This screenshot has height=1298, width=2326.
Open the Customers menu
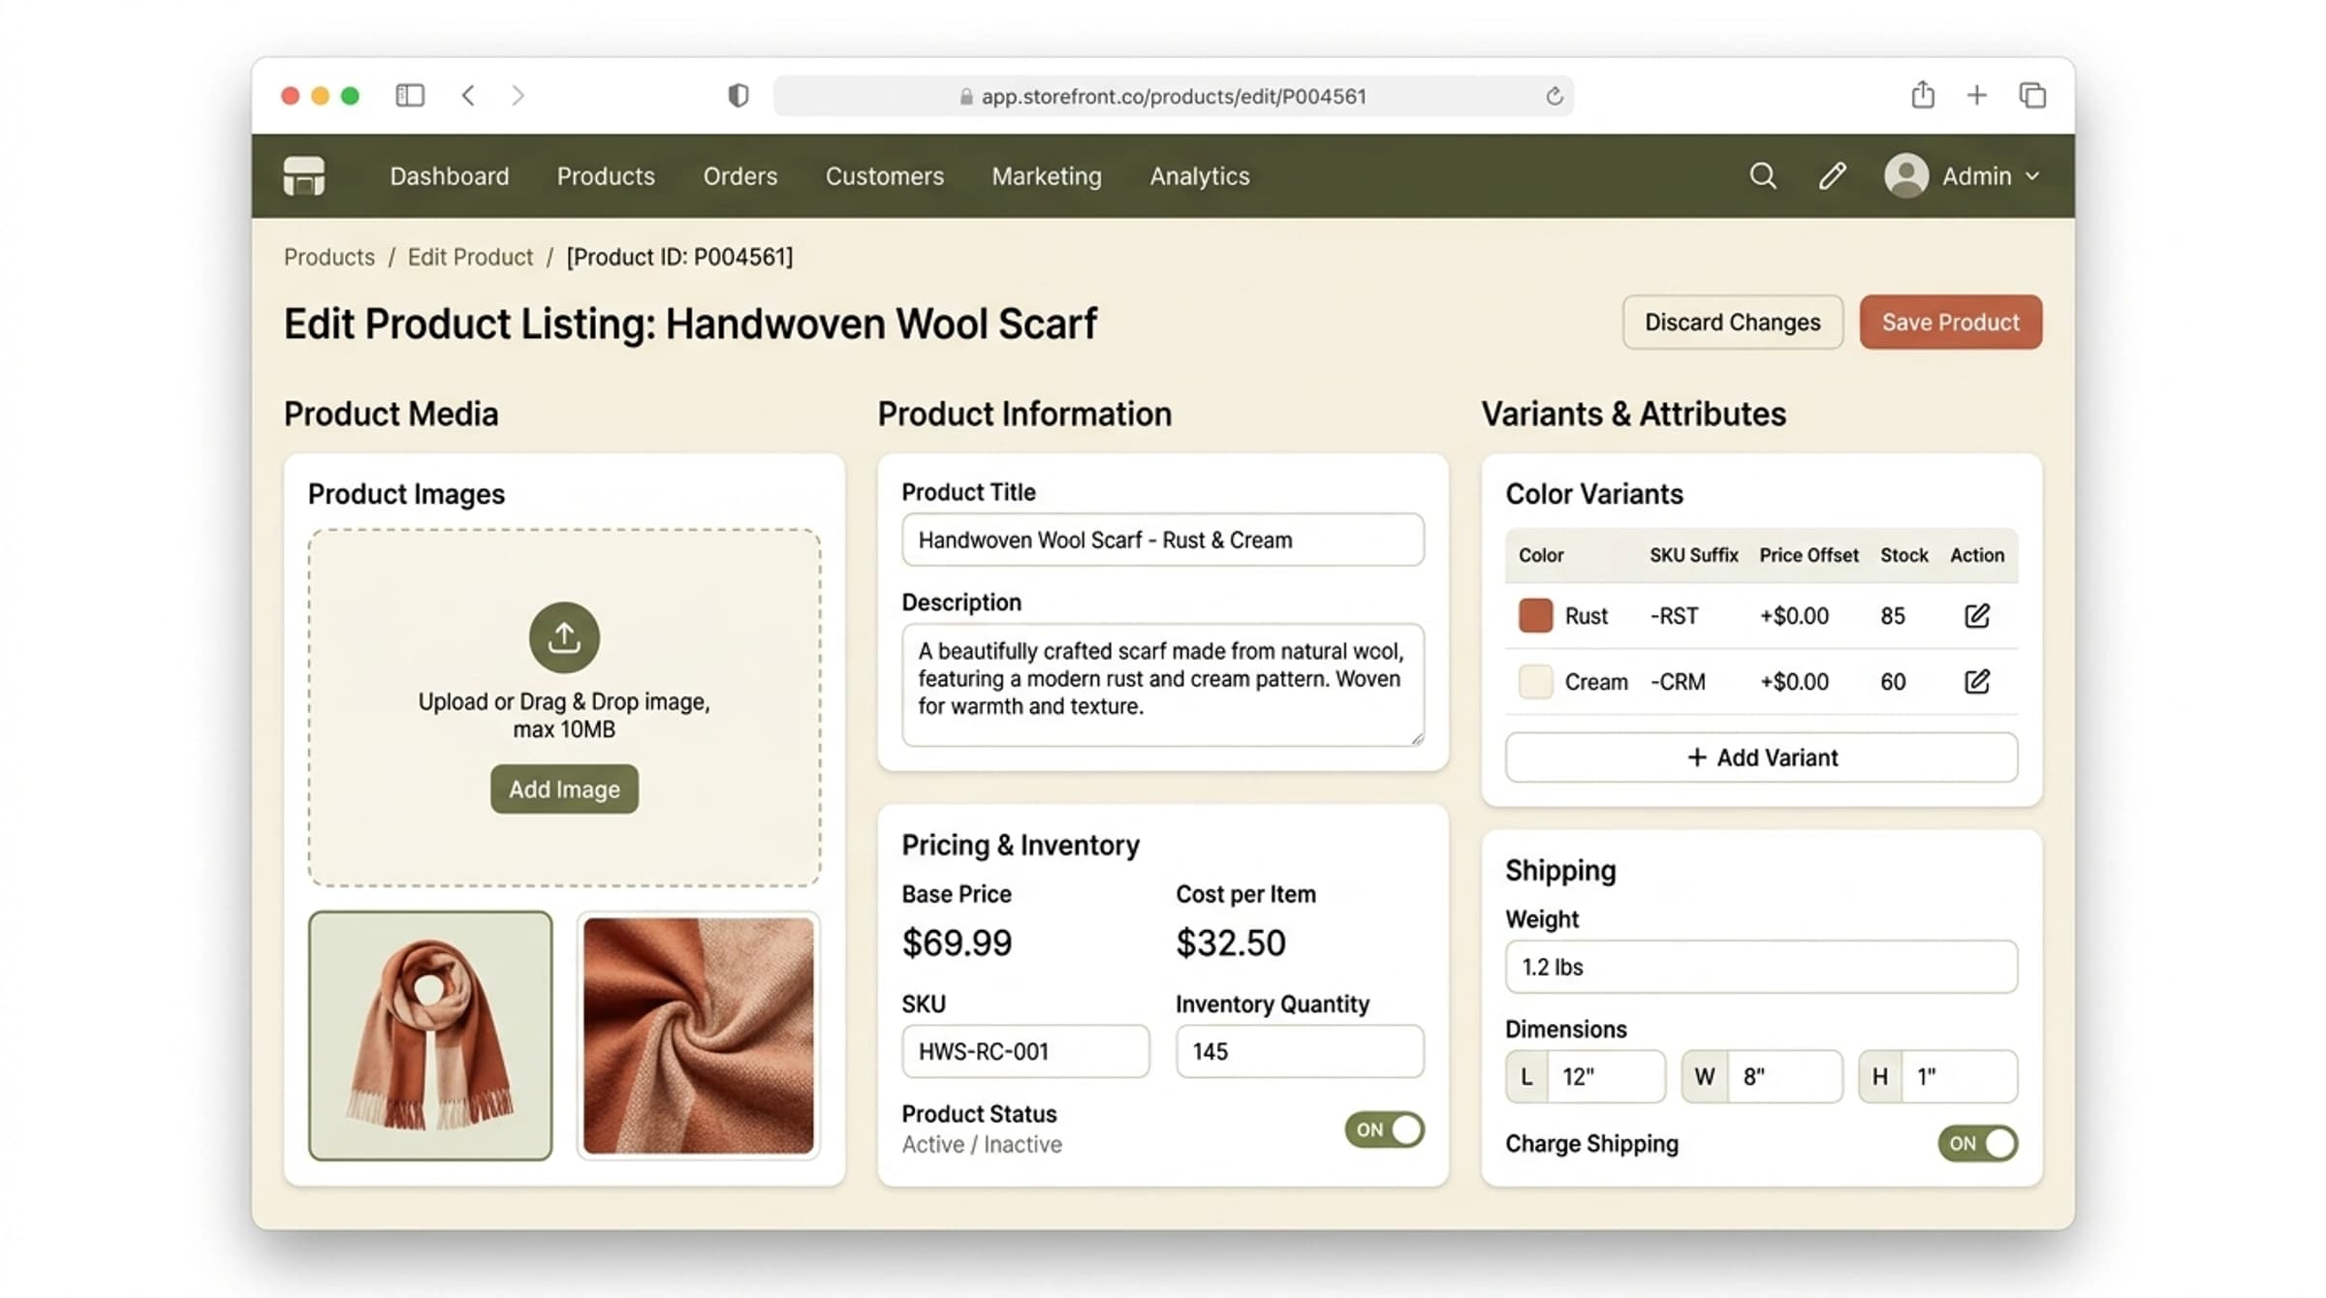pyautogui.click(x=885, y=176)
